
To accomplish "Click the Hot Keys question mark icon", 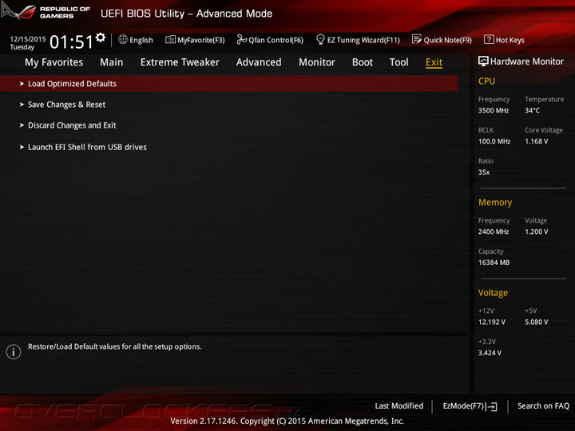I will click(x=489, y=39).
